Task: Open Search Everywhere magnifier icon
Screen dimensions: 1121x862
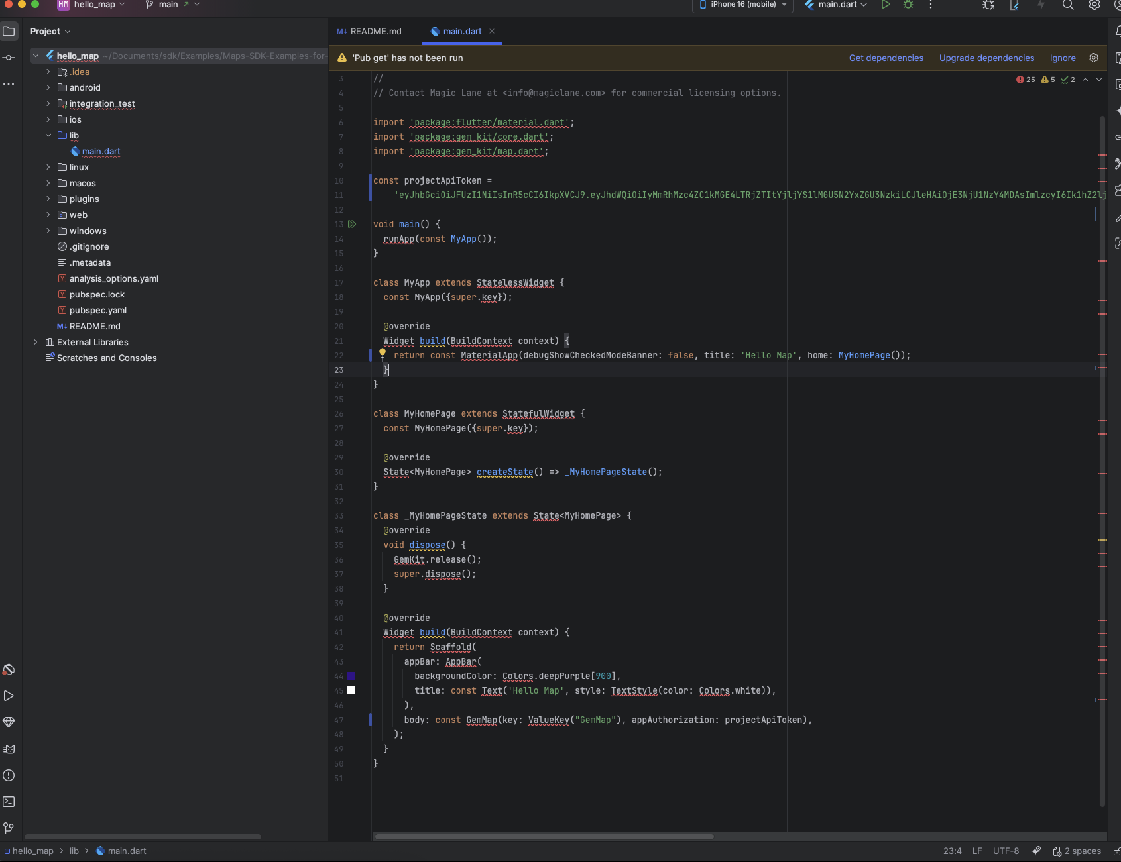Action: [x=1067, y=5]
